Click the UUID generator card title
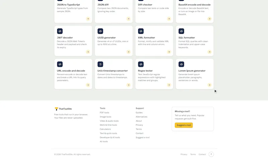The width and height of the screenshot is (268, 161). pyautogui.click(x=107, y=38)
